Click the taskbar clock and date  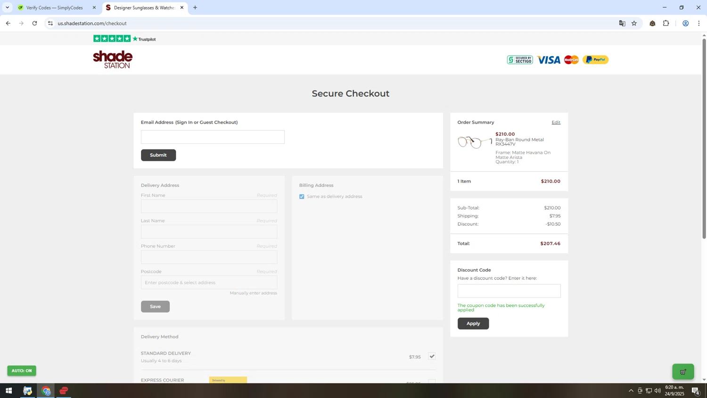tap(674, 390)
